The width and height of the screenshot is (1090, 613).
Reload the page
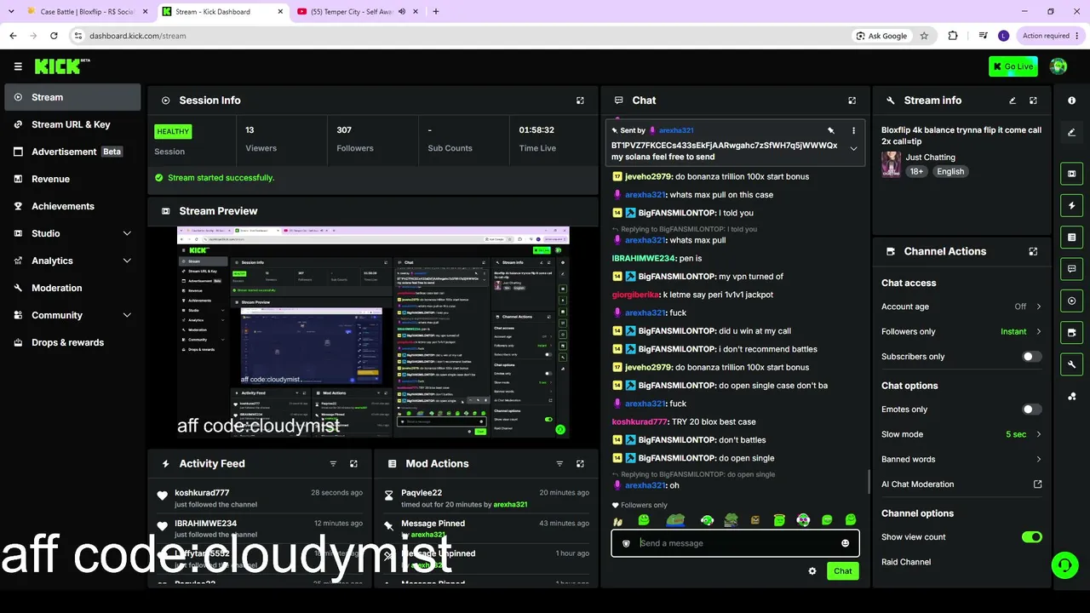point(54,36)
